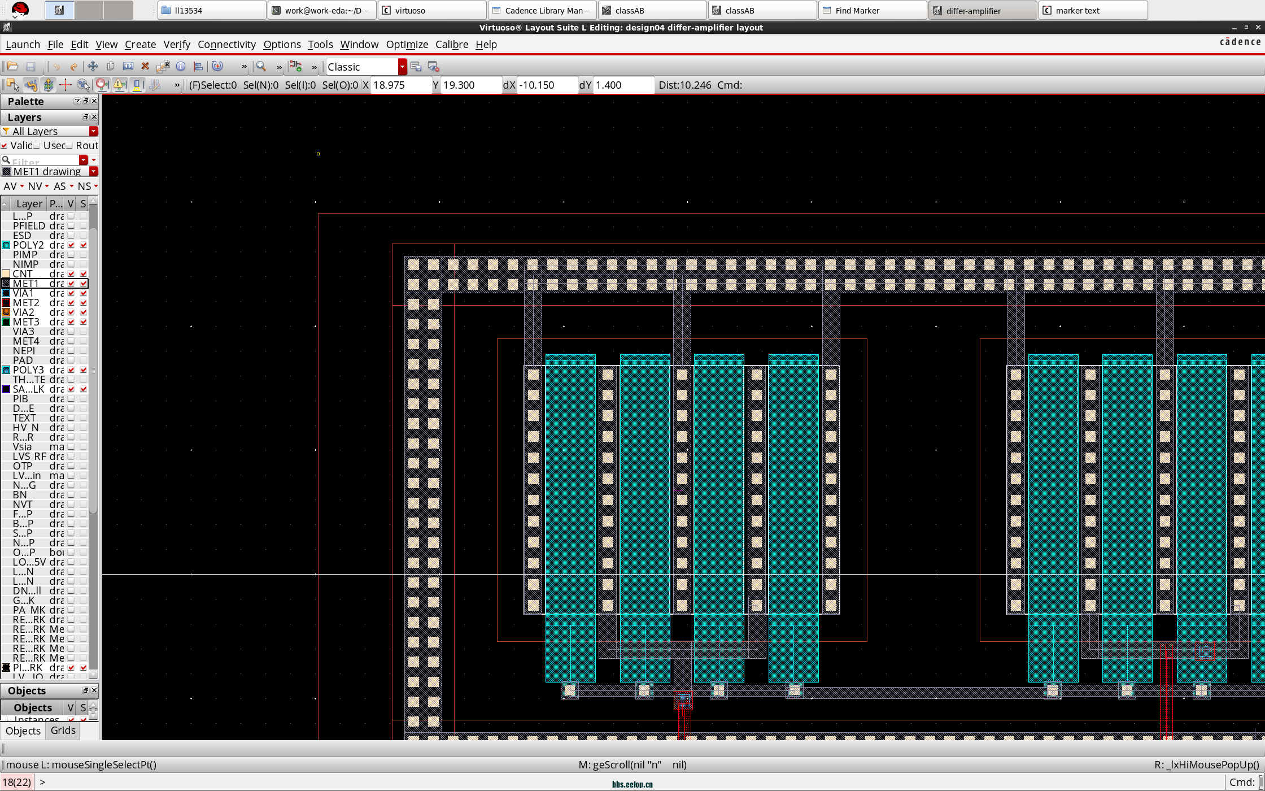Click the Align tool icon
Screen dimensions: 1265x791
198,67
